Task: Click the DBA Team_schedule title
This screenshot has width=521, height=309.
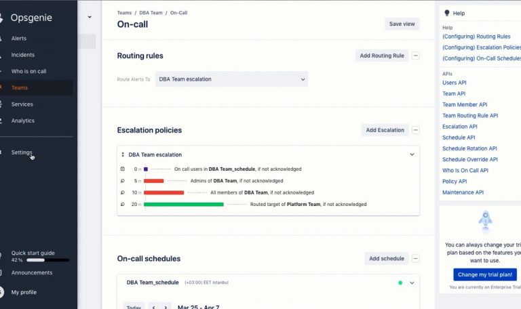Action: (153, 283)
